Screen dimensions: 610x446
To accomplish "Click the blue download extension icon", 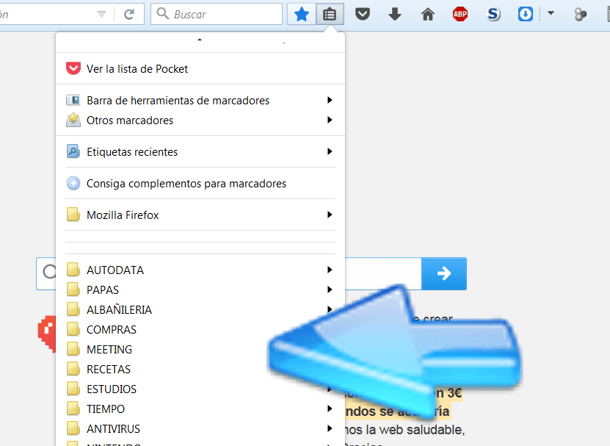I will coord(526,15).
